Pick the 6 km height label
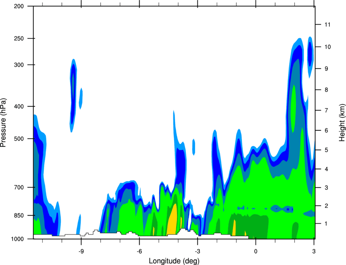 [326, 130]
